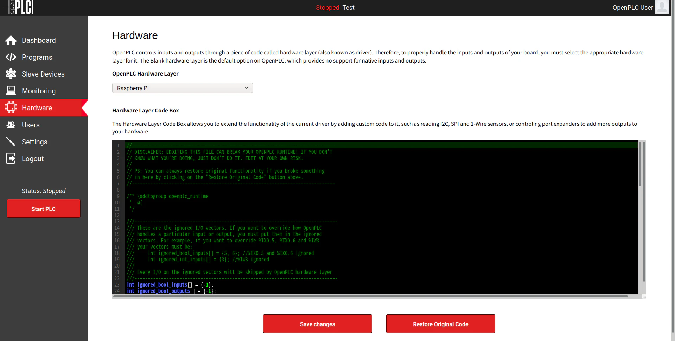The height and width of the screenshot is (341, 675).
Task: Click line number 13 in code gutter
Action: [x=117, y=222]
